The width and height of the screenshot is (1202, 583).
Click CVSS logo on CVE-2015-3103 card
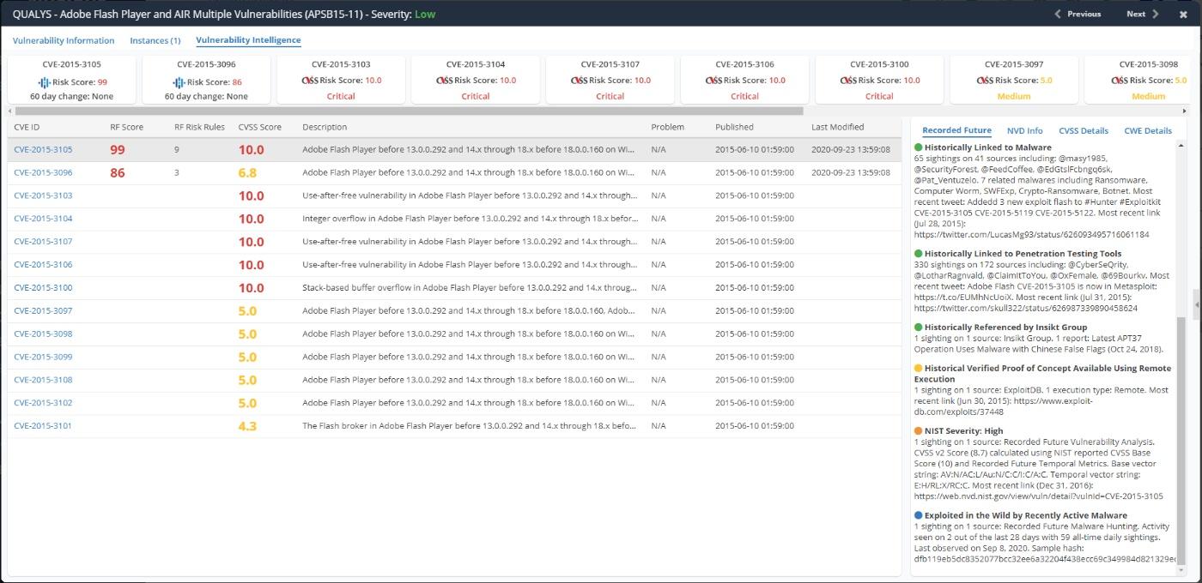tap(310, 81)
